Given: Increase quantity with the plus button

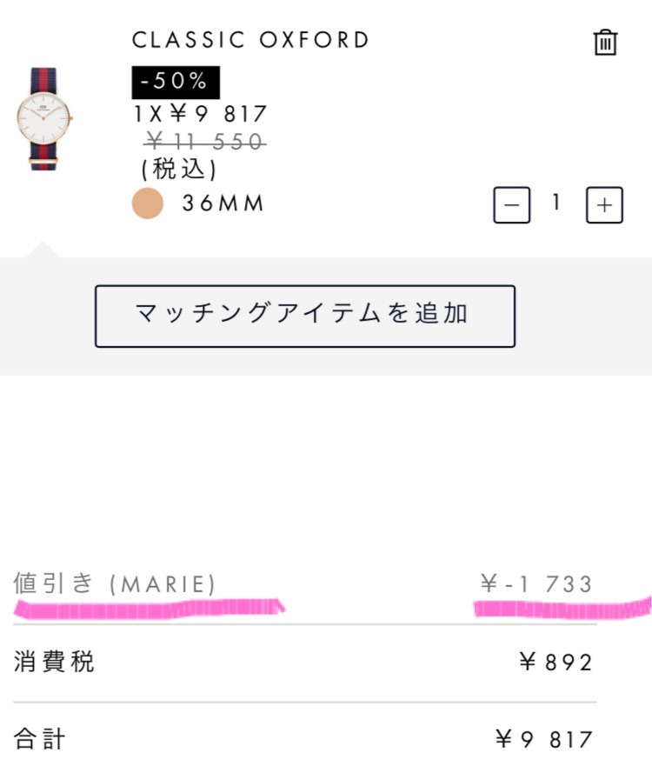Looking at the screenshot, I should [x=604, y=205].
